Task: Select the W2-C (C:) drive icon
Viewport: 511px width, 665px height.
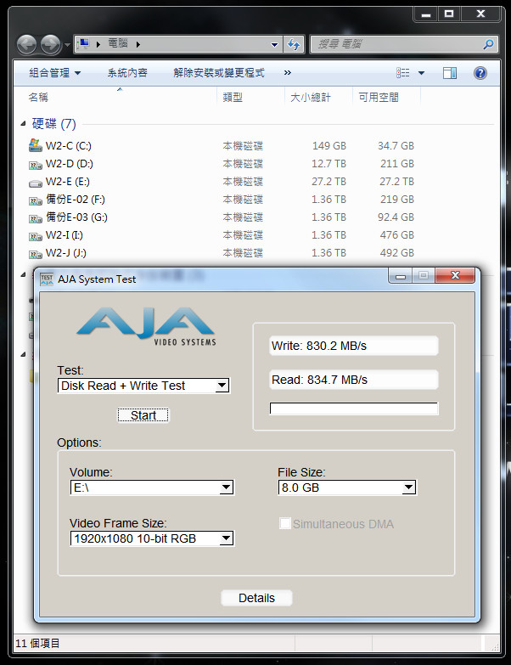Action: coord(36,145)
